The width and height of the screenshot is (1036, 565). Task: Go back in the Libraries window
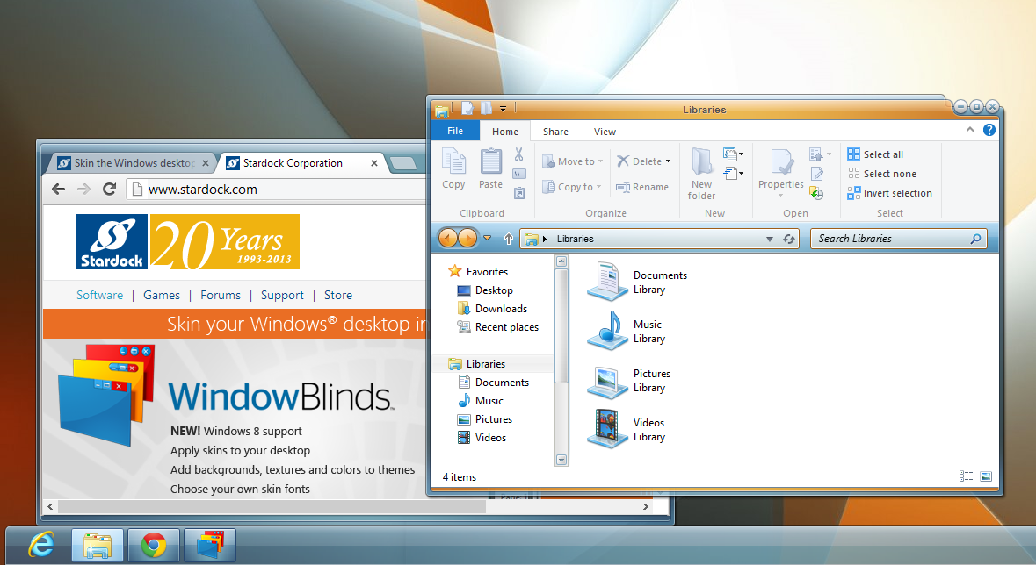click(x=447, y=238)
